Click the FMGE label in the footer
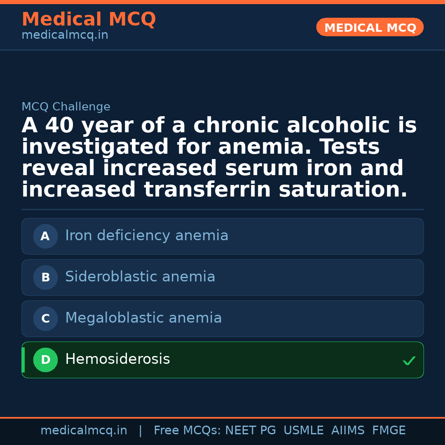This screenshot has width=445, height=445. click(x=389, y=431)
